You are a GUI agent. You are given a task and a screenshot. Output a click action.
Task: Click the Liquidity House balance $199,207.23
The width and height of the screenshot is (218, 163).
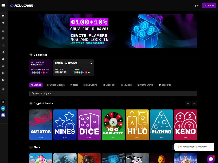[60, 72]
